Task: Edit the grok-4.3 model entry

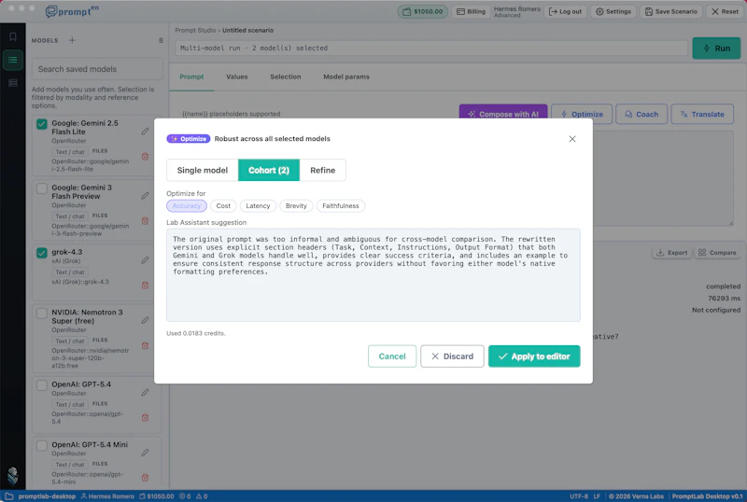Action: pyautogui.click(x=145, y=260)
